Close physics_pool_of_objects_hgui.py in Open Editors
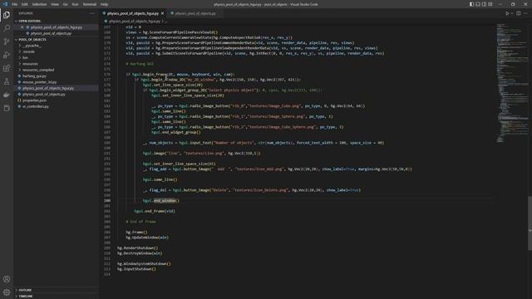The width and height of the screenshot is (532, 299). coord(22,27)
